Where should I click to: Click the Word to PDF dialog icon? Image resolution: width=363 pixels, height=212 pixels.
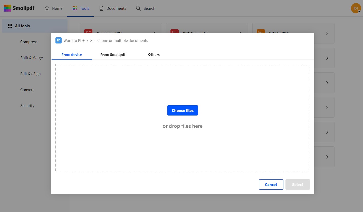[59, 40]
